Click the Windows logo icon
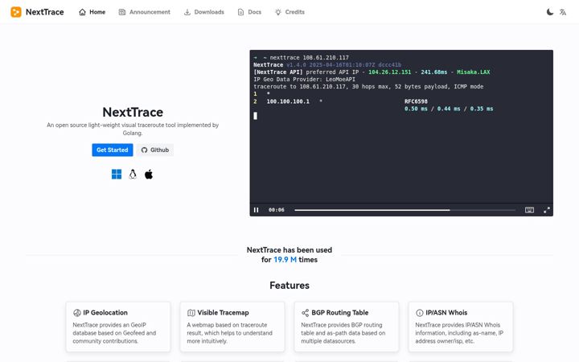This screenshot has width=579, height=362. click(x=117, y=175)
